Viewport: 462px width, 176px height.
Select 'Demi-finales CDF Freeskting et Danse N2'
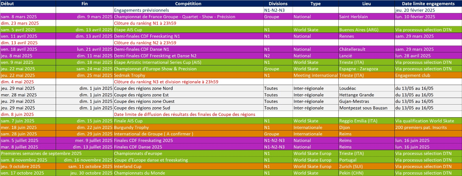click(188, 56)
